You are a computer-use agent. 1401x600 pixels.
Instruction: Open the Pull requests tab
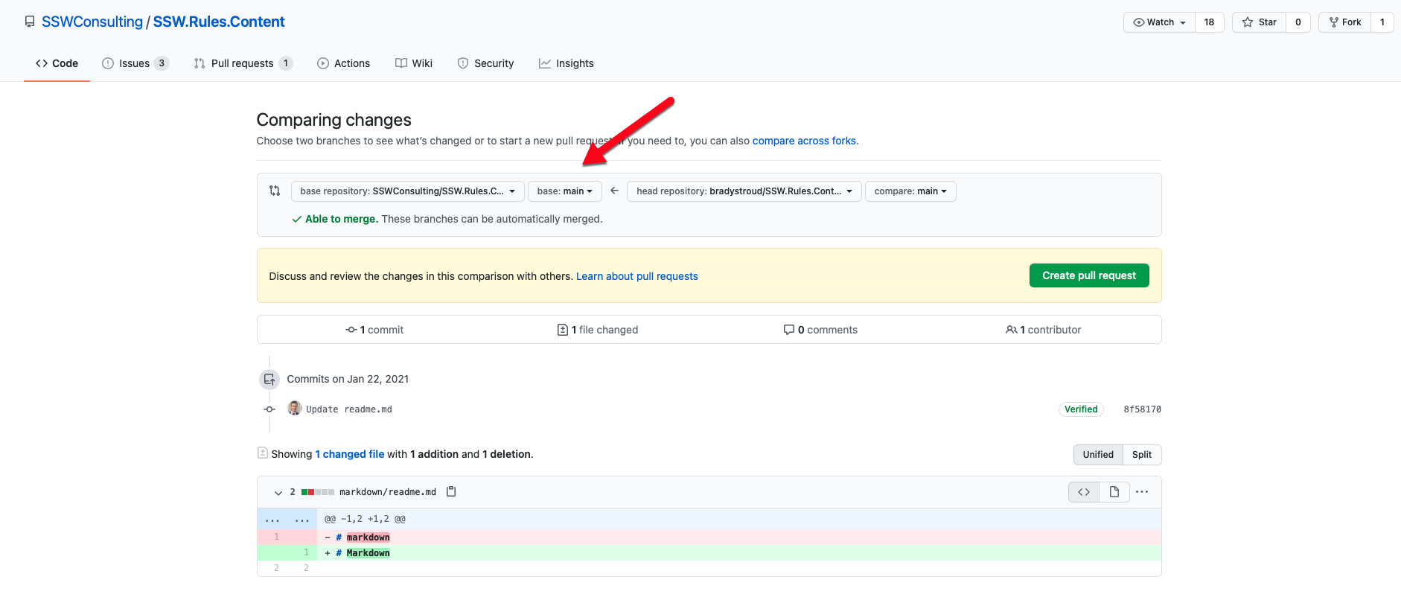(243, 63)
